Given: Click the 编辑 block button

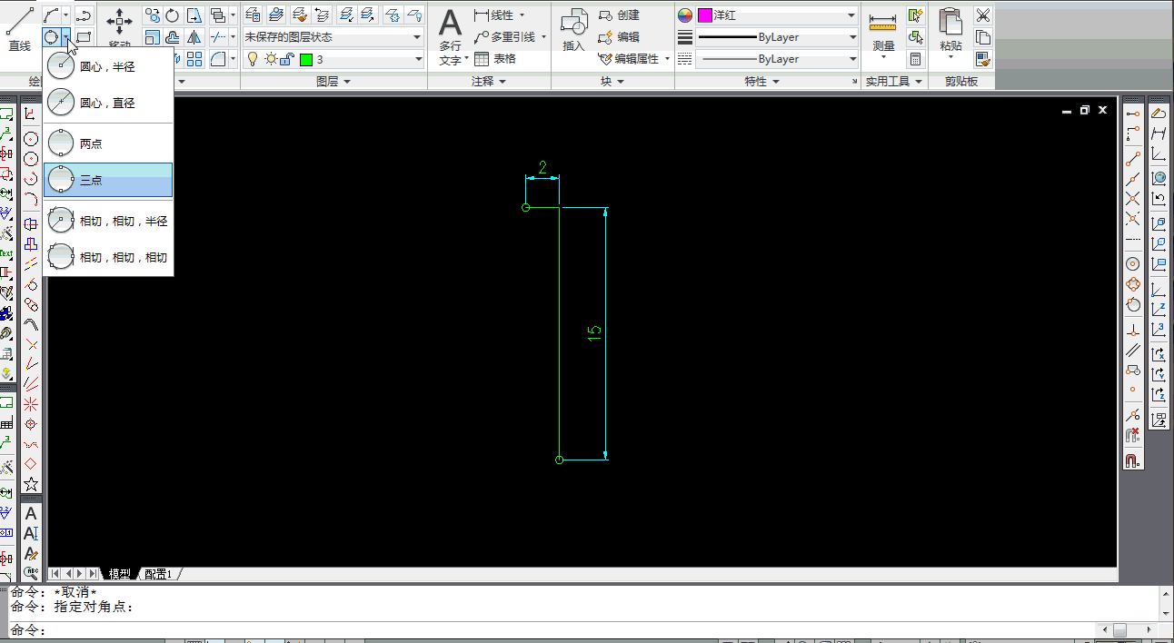Looking at the screenshot, I should 620,37.
